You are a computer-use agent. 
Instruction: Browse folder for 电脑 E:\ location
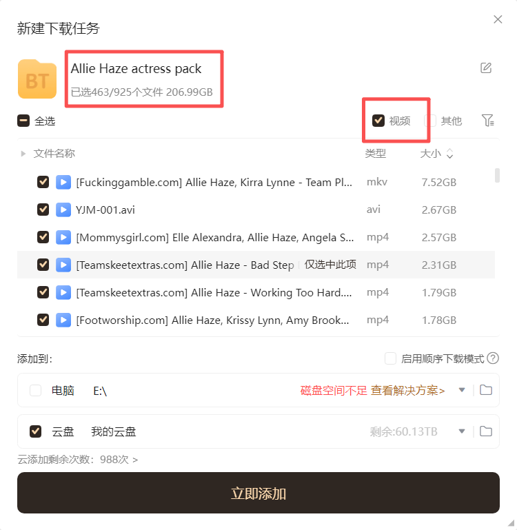click(486, 390)
